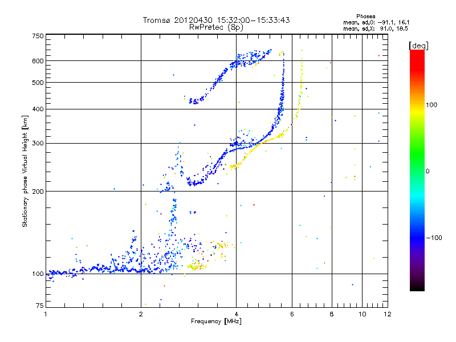This screenshot has height=342, width=456.
Task: Click the y-axis '75' tick label
Action: click(x=39, y=306)
